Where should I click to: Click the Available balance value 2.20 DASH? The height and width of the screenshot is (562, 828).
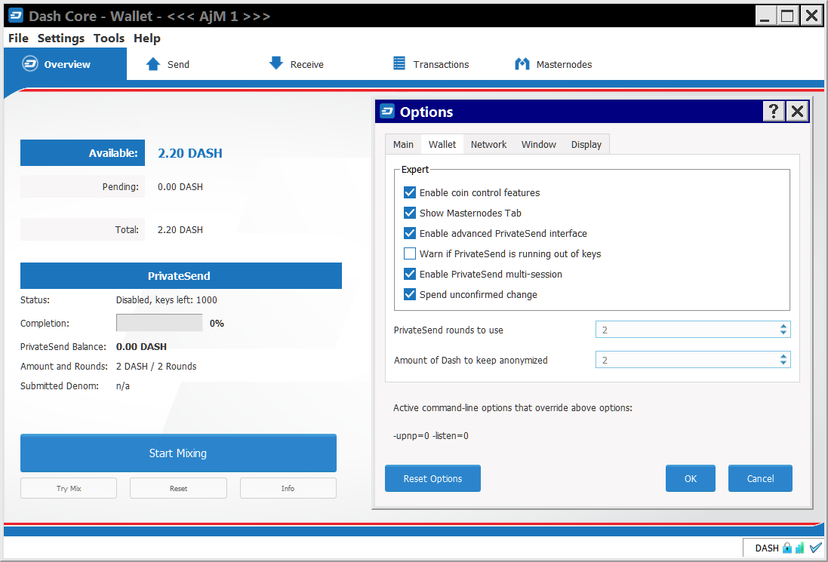pyautogui.click(x=190, y=153)
